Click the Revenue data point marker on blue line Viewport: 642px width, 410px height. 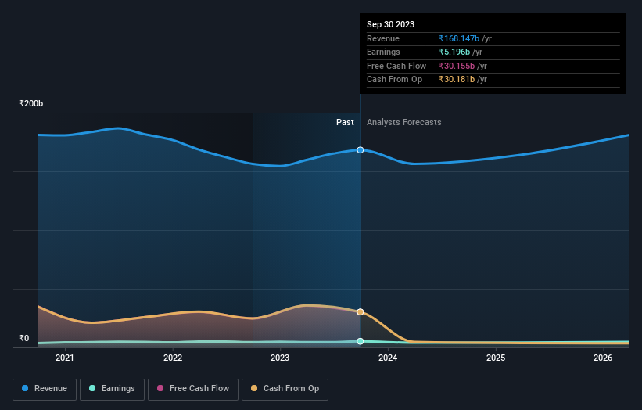click(x=360, y=150)
